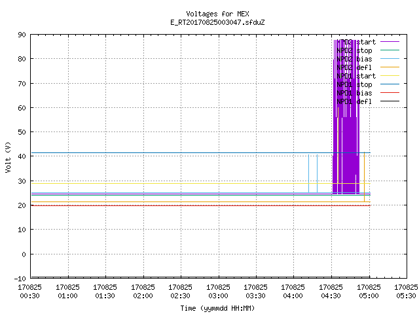Click the y-axis tick label 60
This screenshot has width=419, height=314.
22,108
